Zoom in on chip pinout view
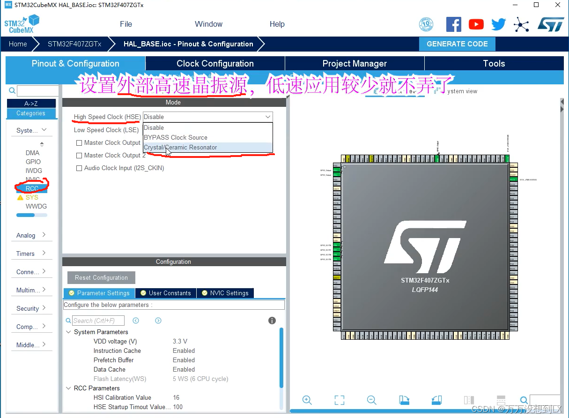 pyautogui.click(x=307, y=400)
